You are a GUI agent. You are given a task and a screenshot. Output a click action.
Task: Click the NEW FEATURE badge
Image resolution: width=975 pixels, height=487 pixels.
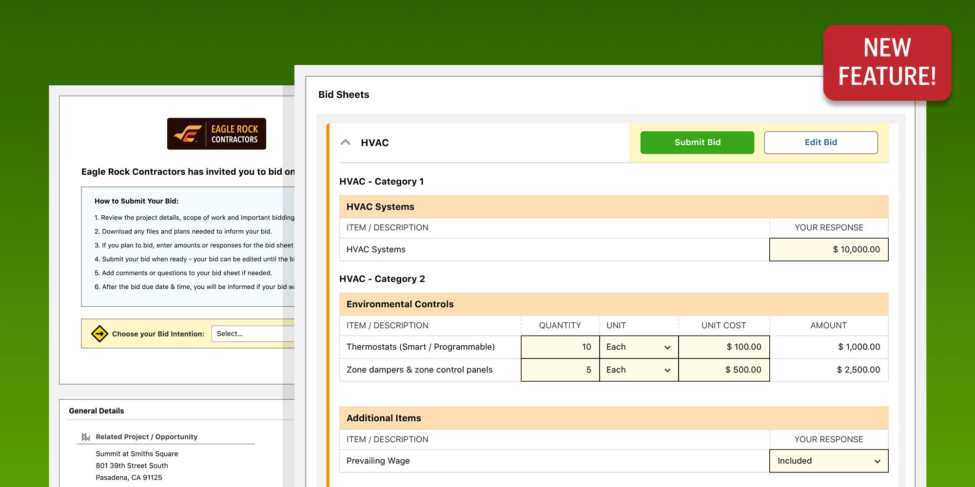tap(887, 62)
